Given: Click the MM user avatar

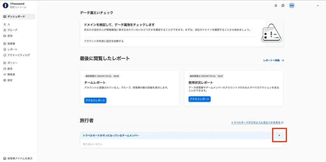Looking at the screenshot, I should (x=292, y=5).
